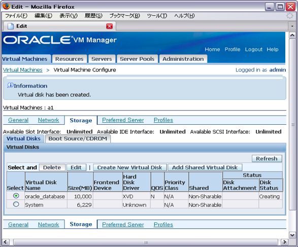298x247 pixels.
Task: Click the vertical scrollbar down arrow
Action: click(292, 235)
